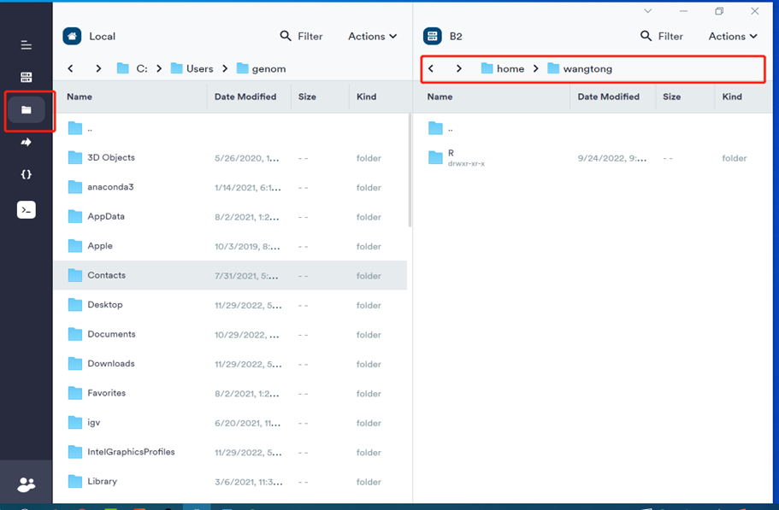Select 3D Objects folder
Viewport: 779px width, 510px height.
tap(230, 158)
